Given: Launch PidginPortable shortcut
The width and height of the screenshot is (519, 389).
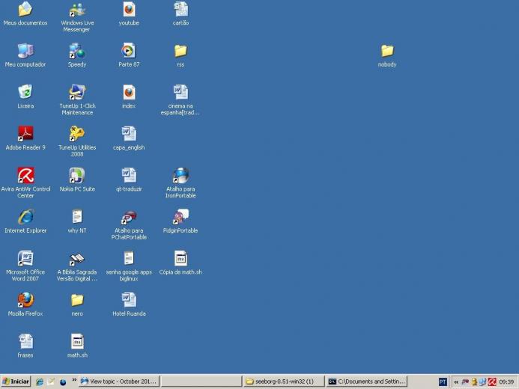Looking at the screenshot, I should coord(180,217).
